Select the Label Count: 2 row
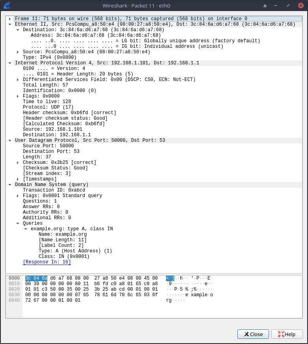Viewport: 308px width, 344px height. [61, 245]
